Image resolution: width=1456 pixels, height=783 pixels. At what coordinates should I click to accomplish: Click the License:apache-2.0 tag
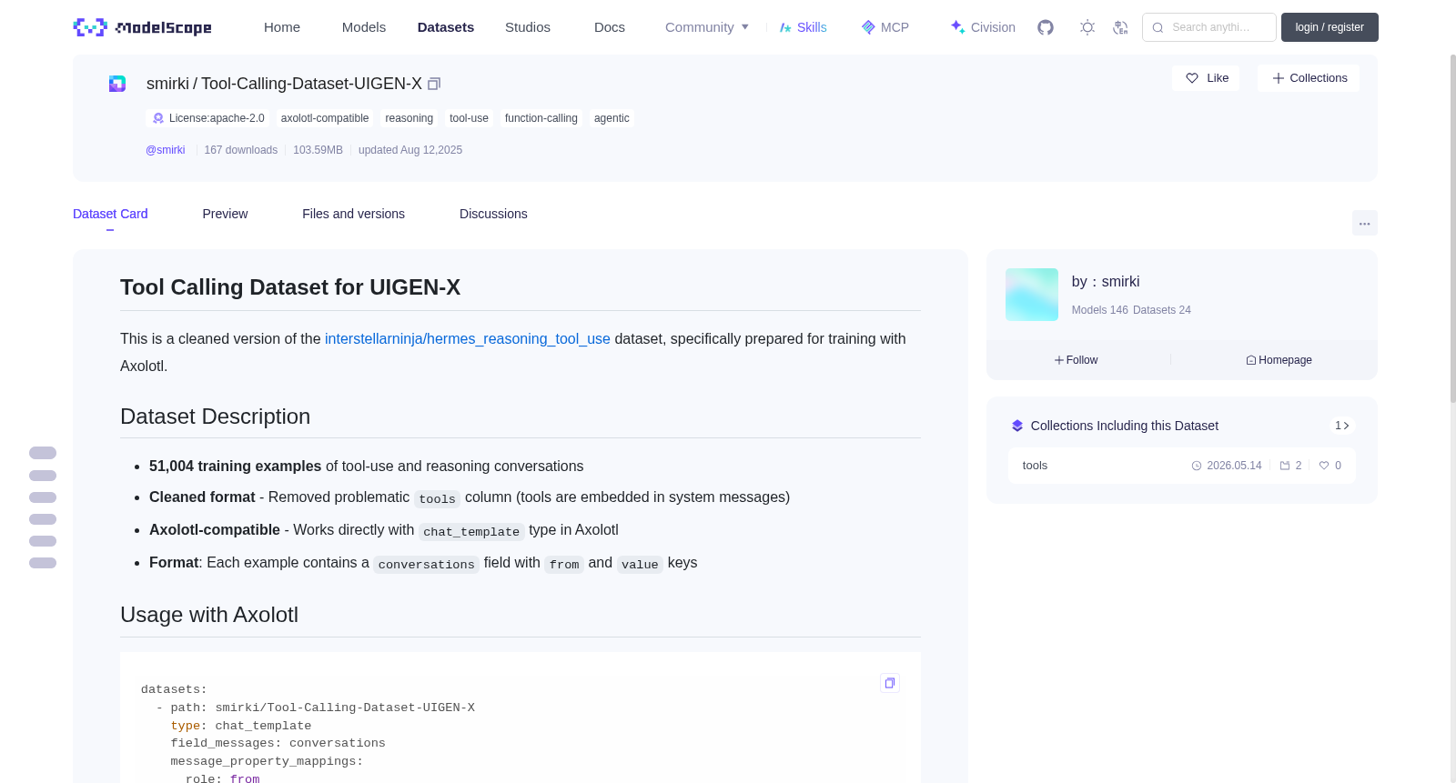pyautogui.click(x=208, y=118)
